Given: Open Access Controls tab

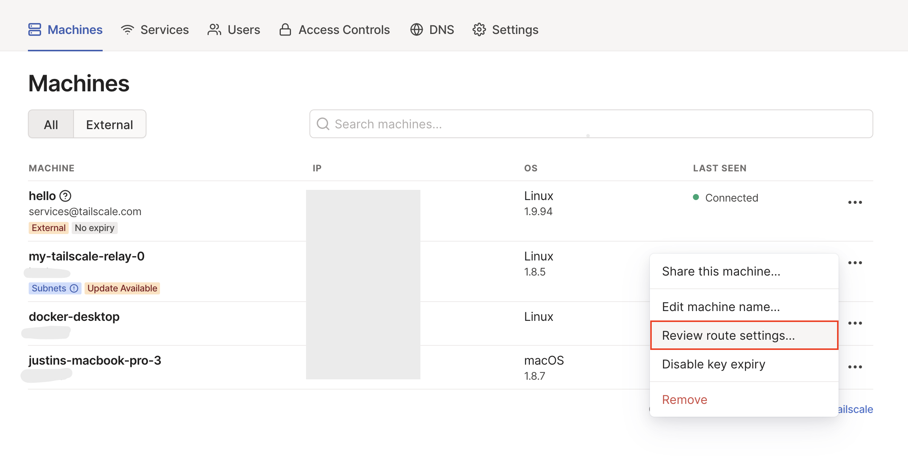Looking at the screenshot, I should (334, 29).
